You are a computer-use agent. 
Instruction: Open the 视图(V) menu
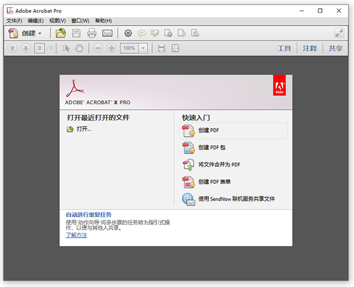click(58, 21)
